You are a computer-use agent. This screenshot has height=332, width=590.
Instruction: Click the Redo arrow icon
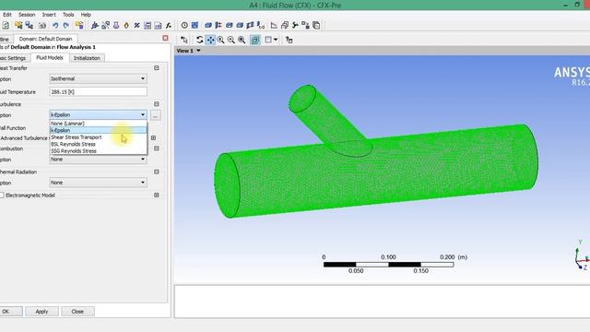[65, 25]
